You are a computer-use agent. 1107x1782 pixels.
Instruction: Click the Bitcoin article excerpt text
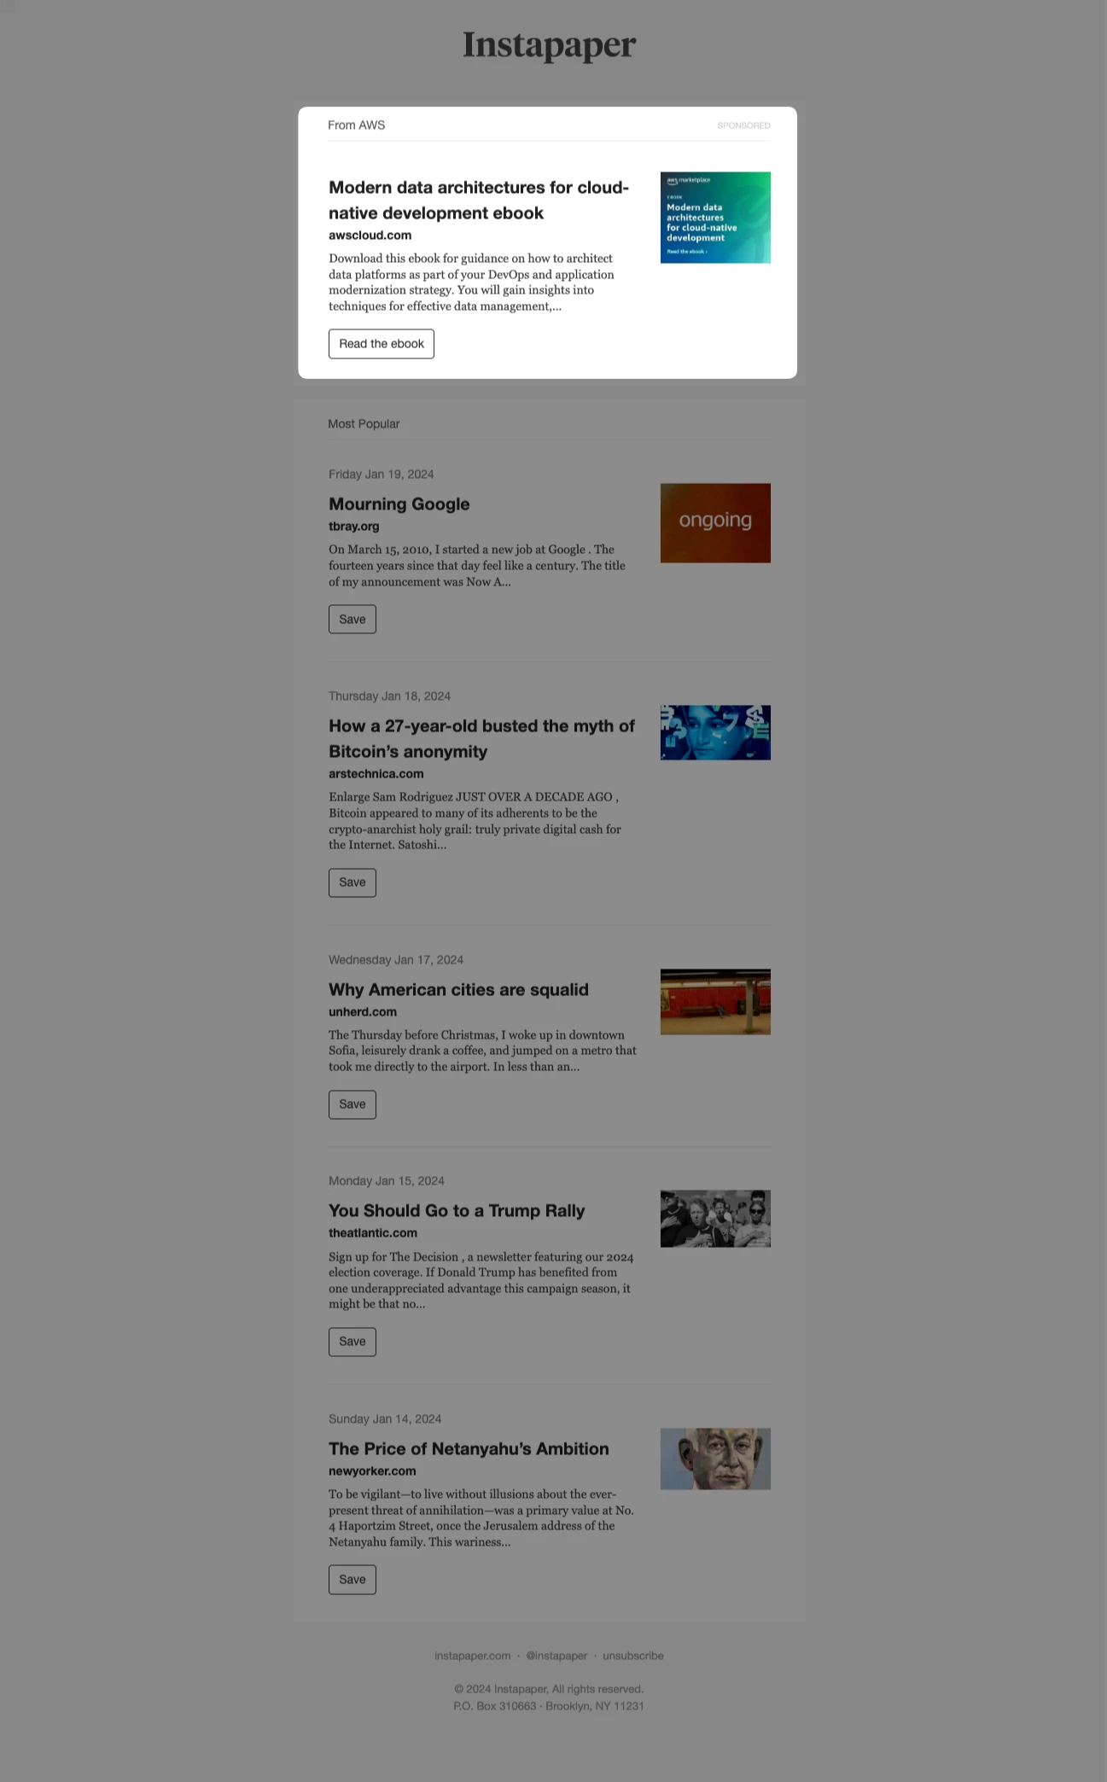(475, 821)
